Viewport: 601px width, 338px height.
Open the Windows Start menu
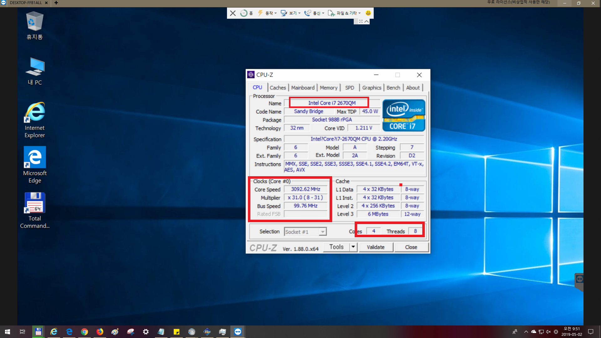tap(8, 332)
